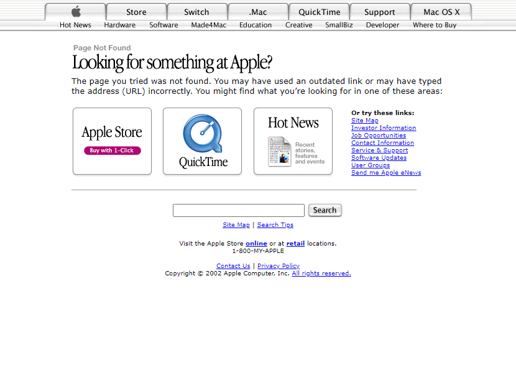Open the .Mac tab
This screenshot has width=516, height=373.
pyautogui.click(x=258, y=12)
